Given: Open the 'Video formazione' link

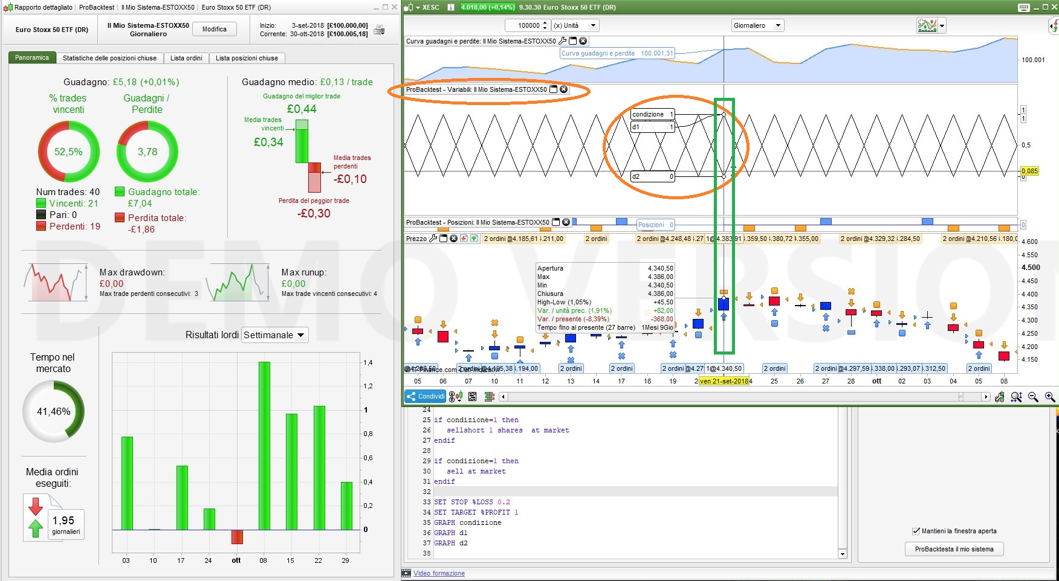Looking at the screenshot, I should 439,573.
